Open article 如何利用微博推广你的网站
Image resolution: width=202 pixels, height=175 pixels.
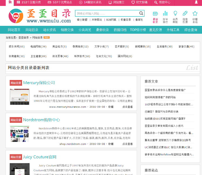(x=160, y=97)
